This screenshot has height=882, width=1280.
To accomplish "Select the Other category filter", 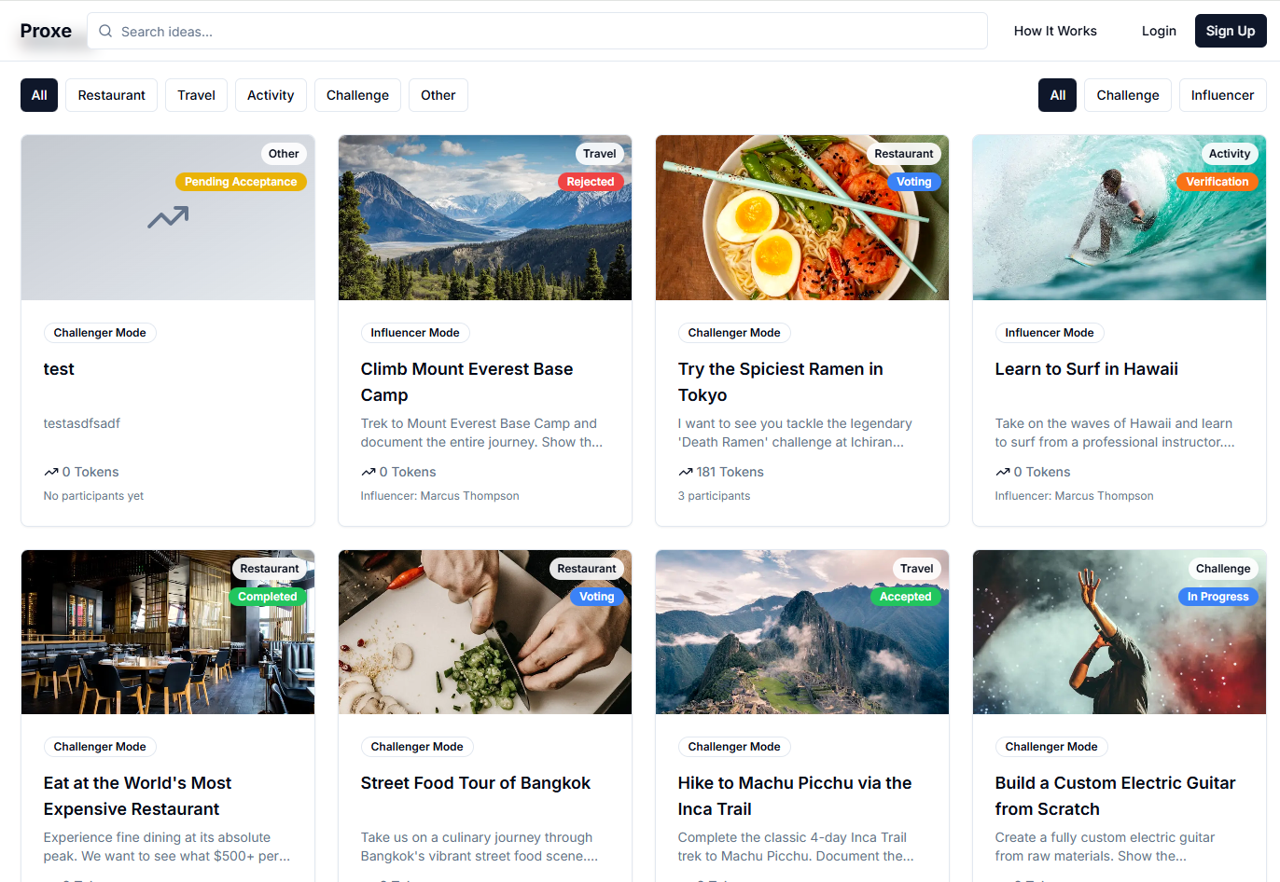I will point(438,95).
